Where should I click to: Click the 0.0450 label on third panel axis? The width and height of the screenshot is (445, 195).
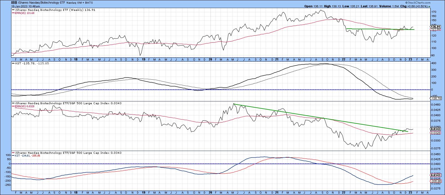(x=435, y=104)
